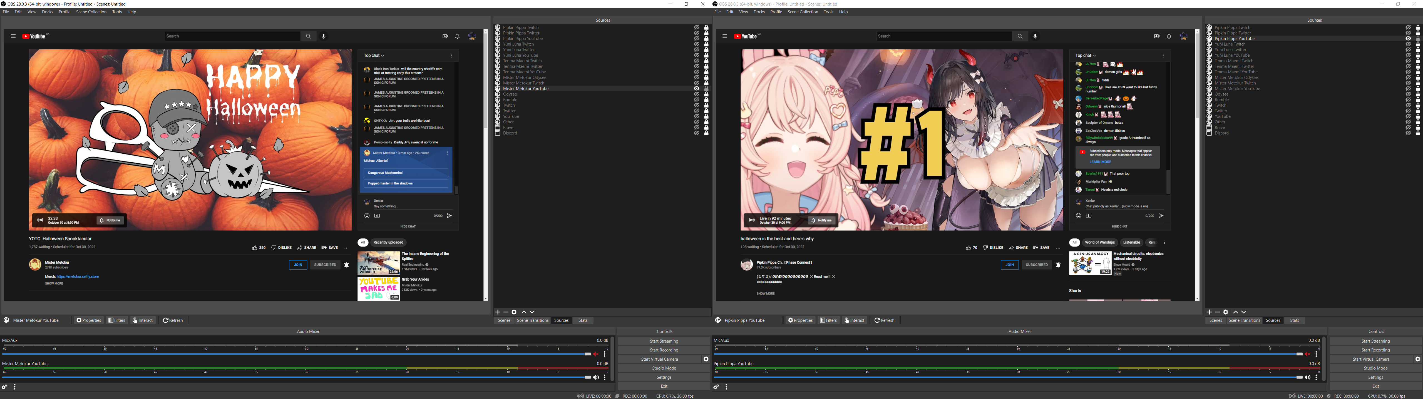Show Mister Metokur YouTube source in right window
1423x399 pixels.
[1408, 88]
